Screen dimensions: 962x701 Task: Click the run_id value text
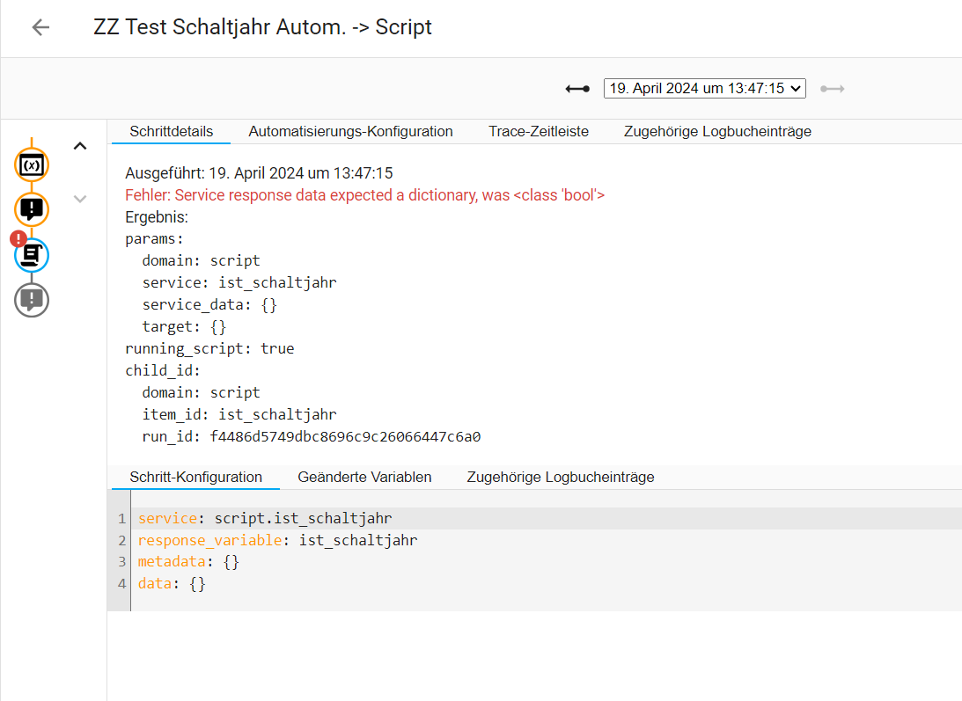pyautogui.click(x=345, y=436)
